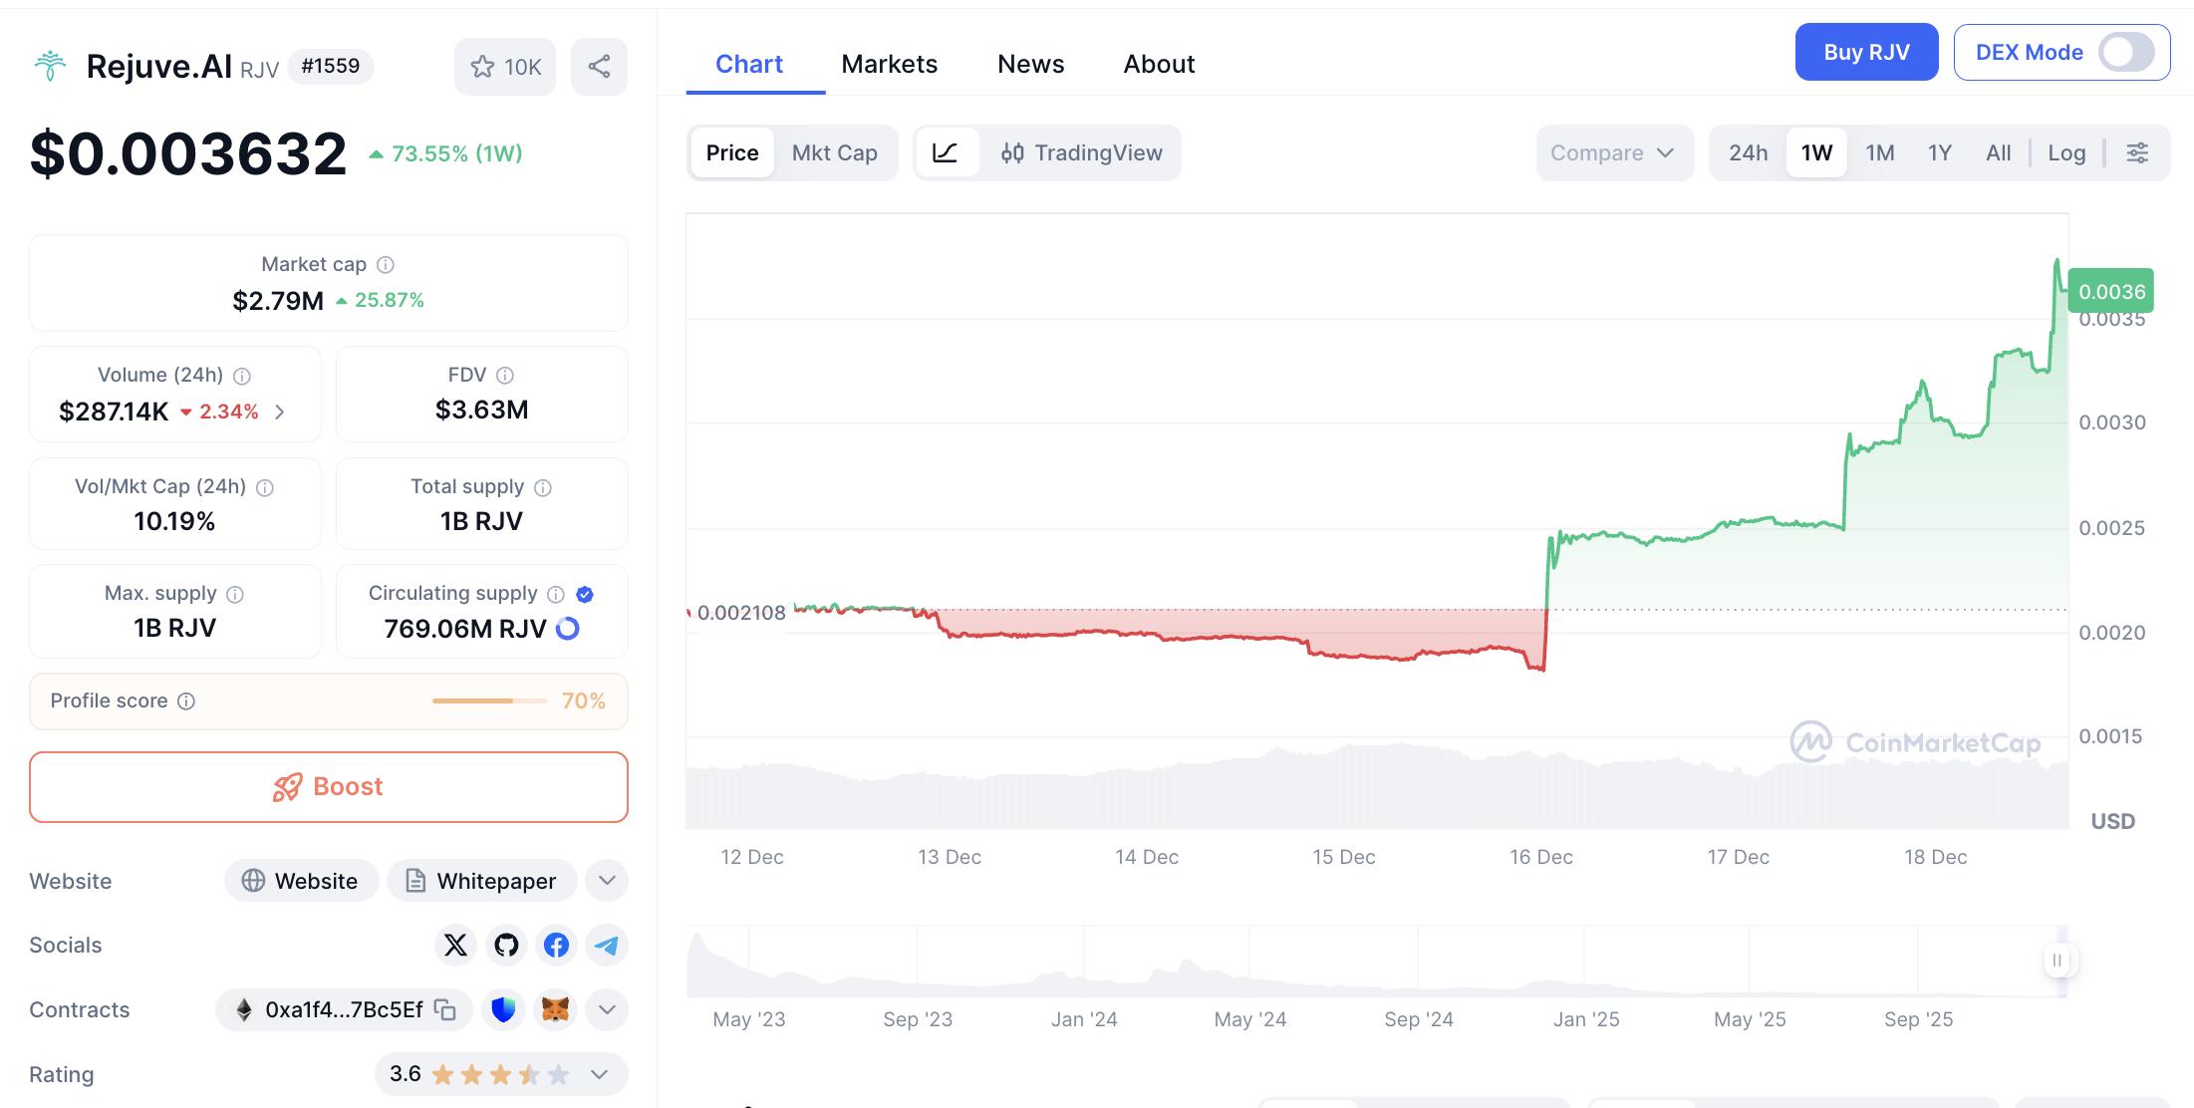Switch to the Markets tab
Image resolution: width=2194 pixels, height=1108 pixels.
click(x=889, y=64)
